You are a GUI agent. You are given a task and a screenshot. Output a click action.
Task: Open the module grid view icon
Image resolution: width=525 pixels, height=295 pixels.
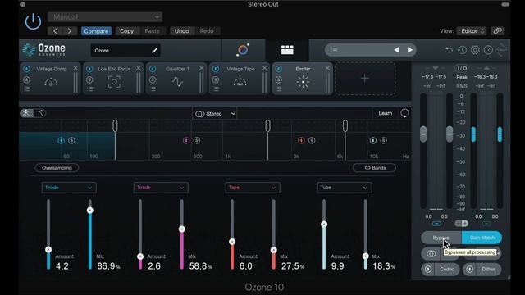[287, 50]
